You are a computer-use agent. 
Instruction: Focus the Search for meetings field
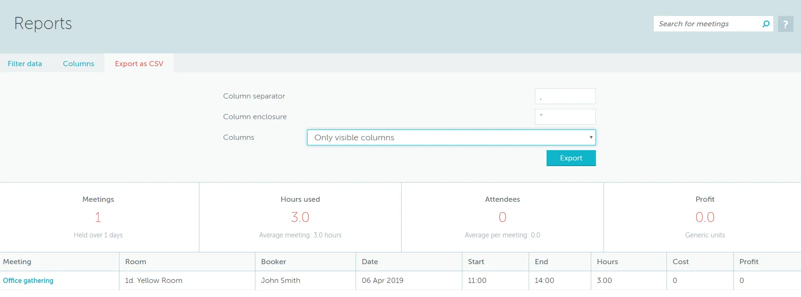click(x=706, y=24)
